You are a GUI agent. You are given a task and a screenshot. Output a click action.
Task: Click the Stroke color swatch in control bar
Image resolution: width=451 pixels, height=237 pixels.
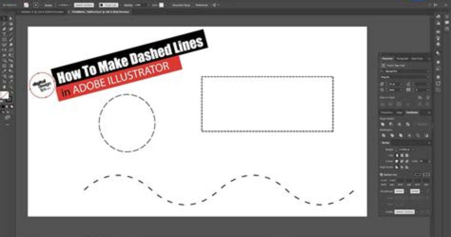point(36,5)
